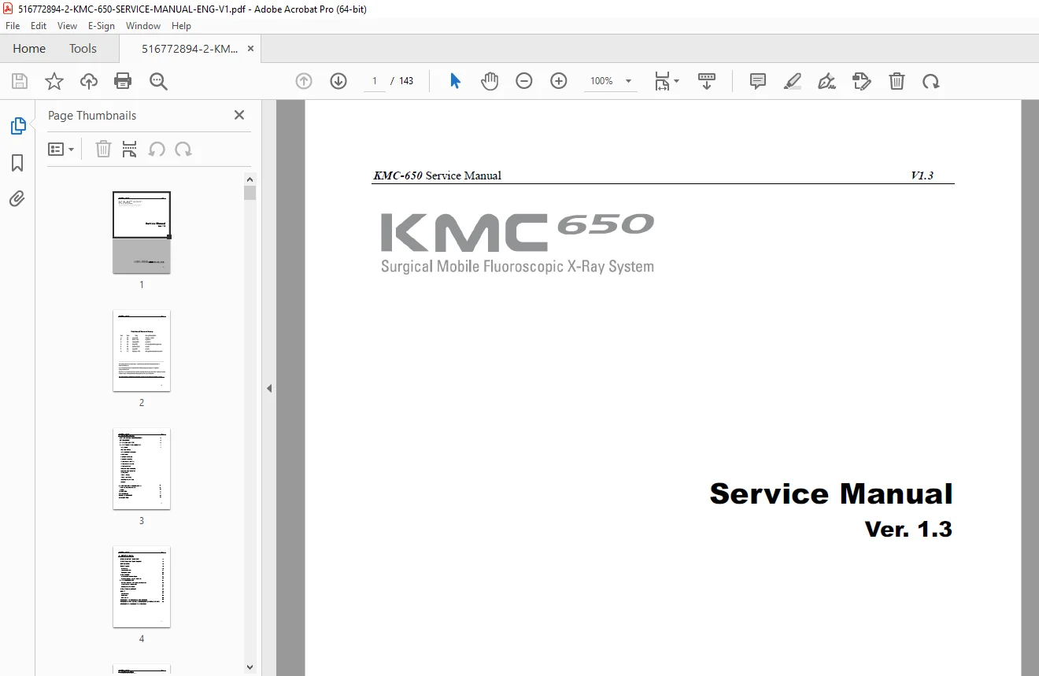The width and height of the screenshot is (1039, 676).
Task: Open the zoom level dropdown
Action: point(628,81)
